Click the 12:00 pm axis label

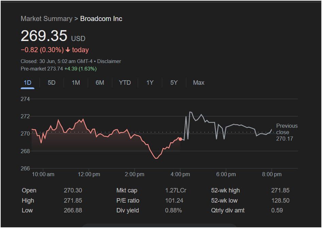tap(89, 174)
